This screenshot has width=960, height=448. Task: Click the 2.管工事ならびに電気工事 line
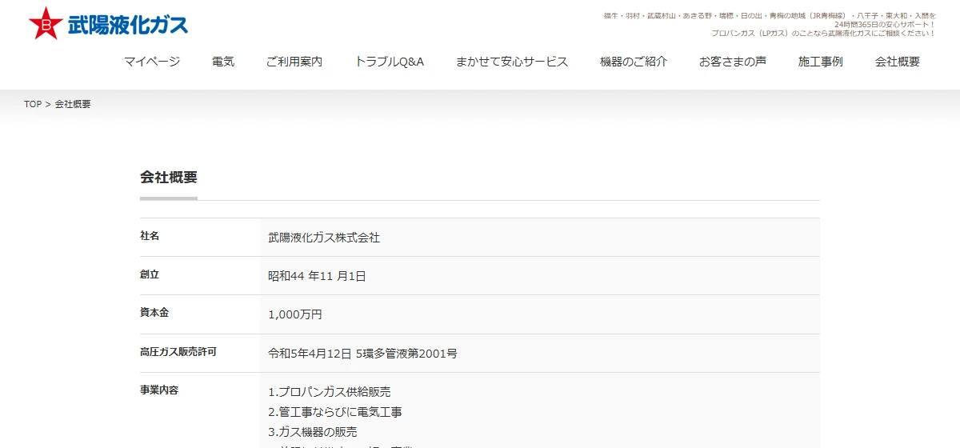(x=335, y=412)
